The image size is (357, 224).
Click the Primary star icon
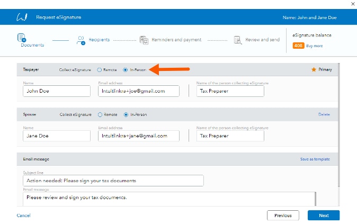click(x=314, y=69)
